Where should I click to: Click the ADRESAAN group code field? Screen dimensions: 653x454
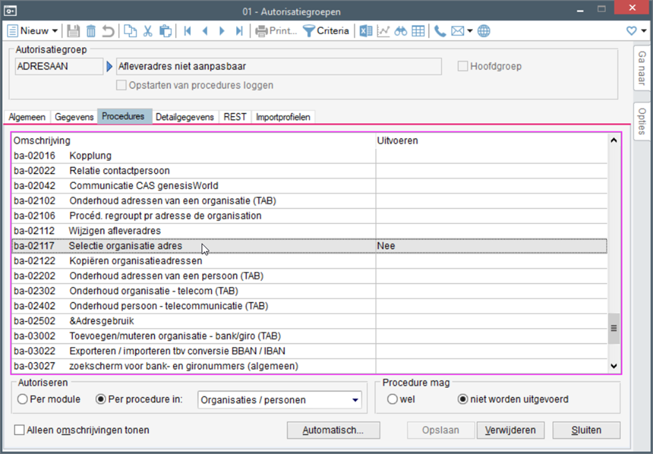[59, 66]
